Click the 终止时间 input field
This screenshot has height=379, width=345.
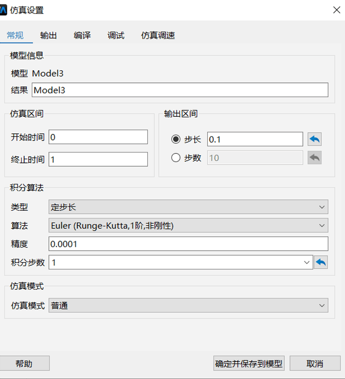click(98, 159)
